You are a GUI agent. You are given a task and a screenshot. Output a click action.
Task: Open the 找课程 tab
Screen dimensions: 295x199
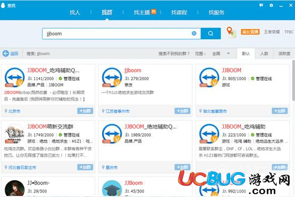tap(179, 12)
